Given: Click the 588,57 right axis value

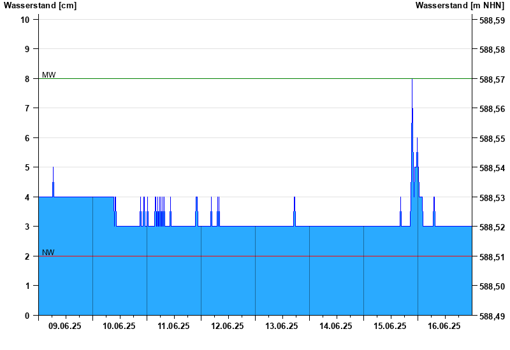Looking at the screenshot, I should coord(492,79).
